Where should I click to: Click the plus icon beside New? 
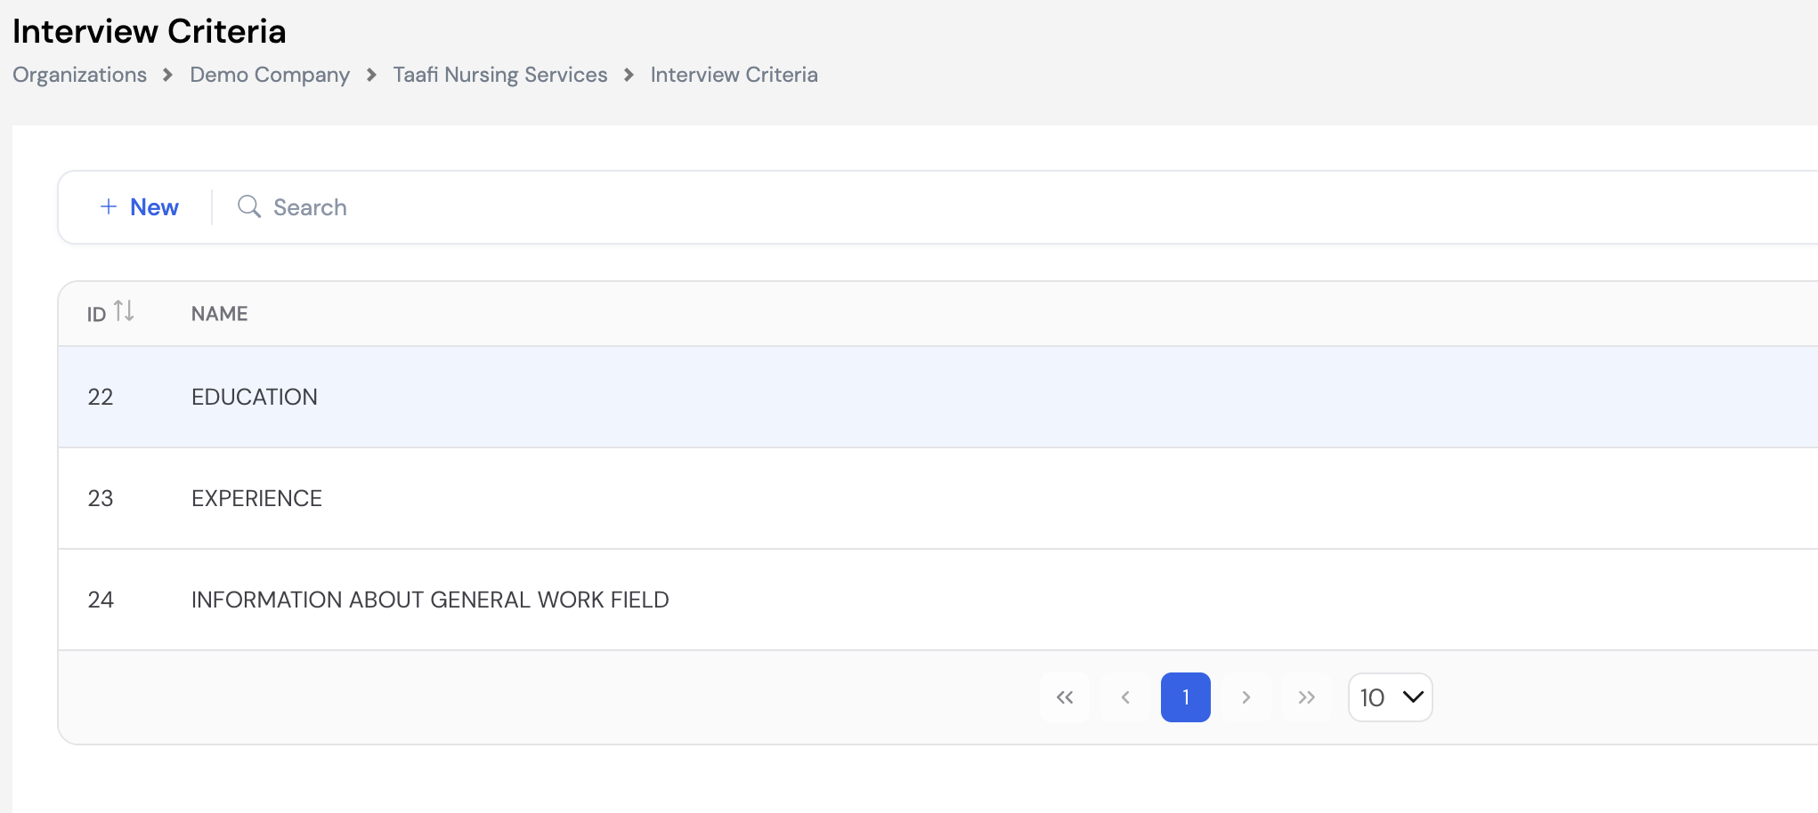pyautogui.click(x=109, y=207)
